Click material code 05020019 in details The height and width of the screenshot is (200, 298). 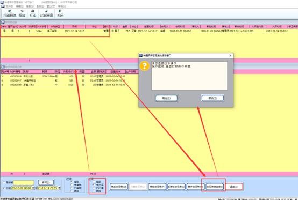click(x=16, y=76)
